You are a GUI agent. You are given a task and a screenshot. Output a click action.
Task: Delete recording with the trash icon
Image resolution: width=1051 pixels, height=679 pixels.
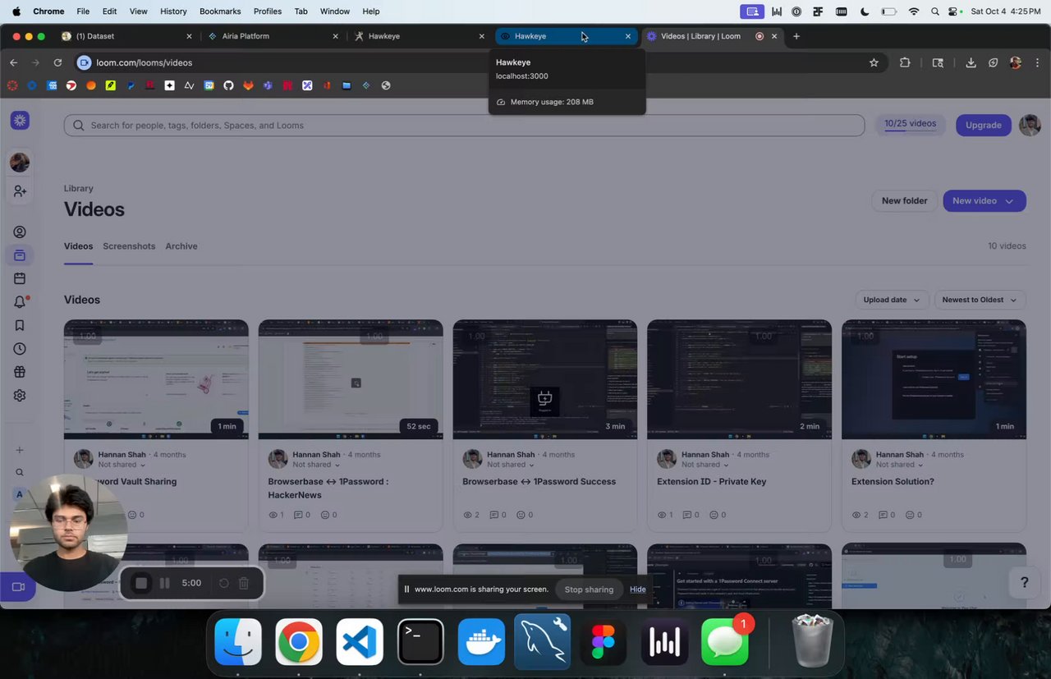coord(244,583)
